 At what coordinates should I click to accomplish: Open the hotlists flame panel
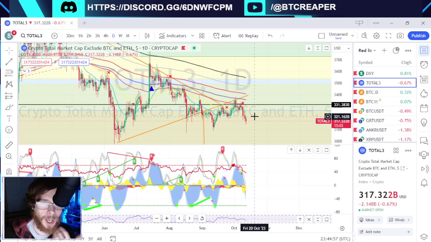pyautogui.click(x=424, y=94)
